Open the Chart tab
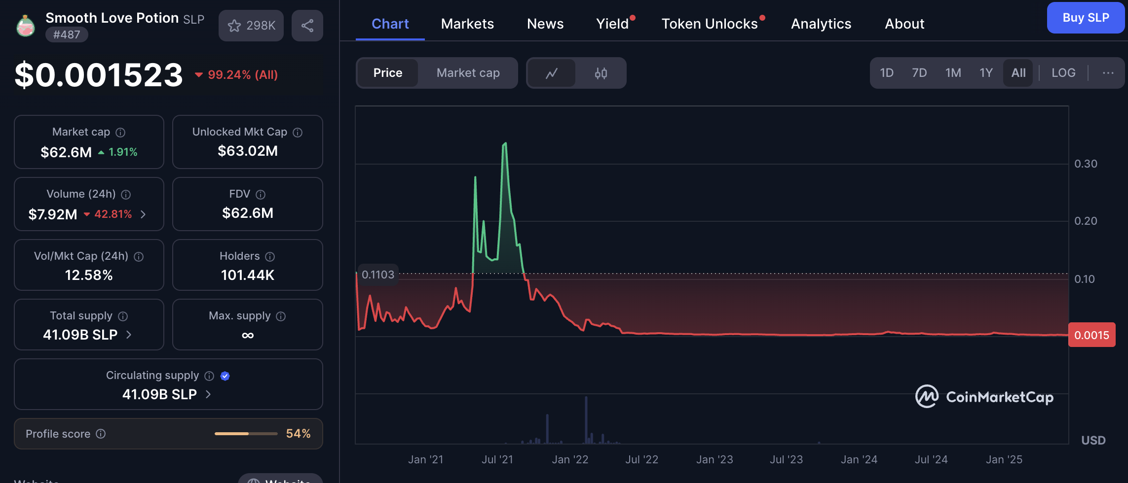The height and width of the screenshot is (483, 1128). point(390,24)
